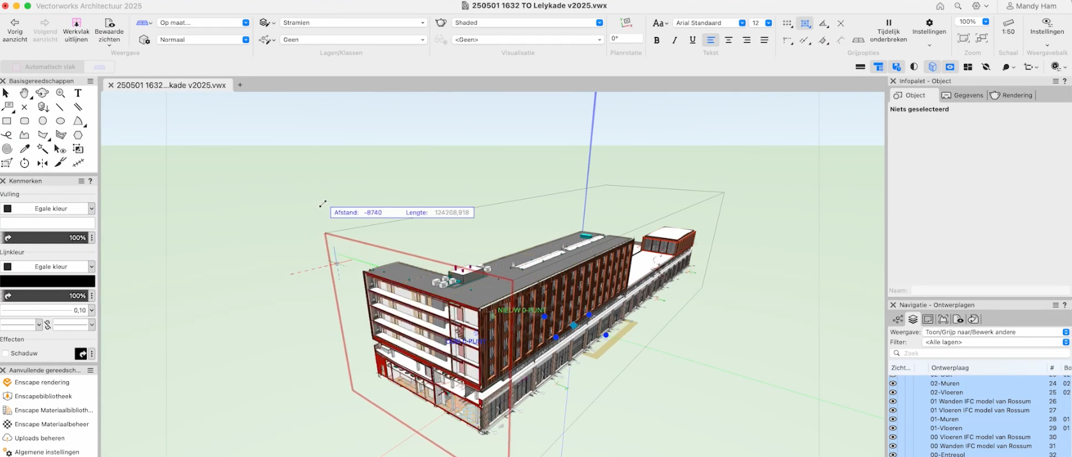1072x457 pixels.
Task: Enable the Schaduw checkbox
Action: click(6, 354)
